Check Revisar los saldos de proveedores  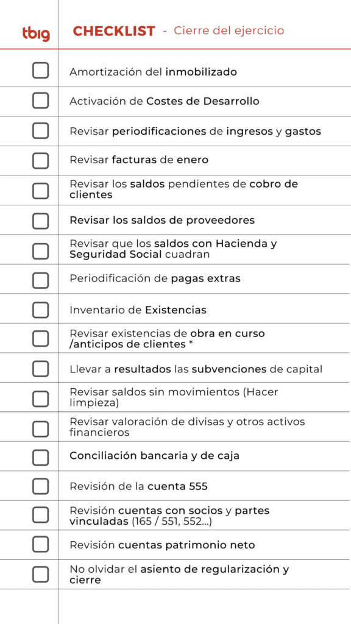click(41, 221)
